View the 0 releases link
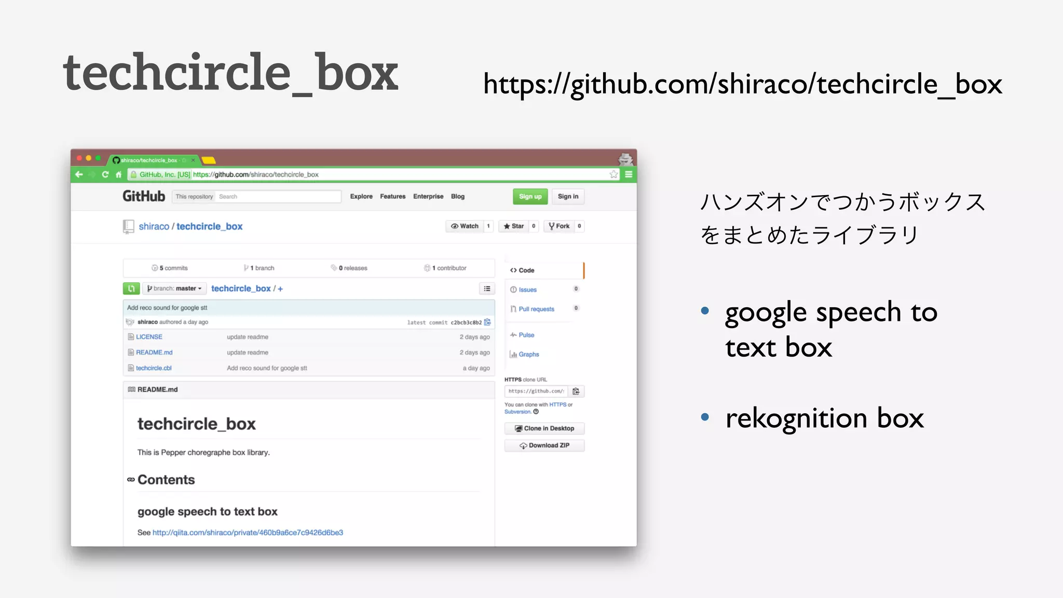Image resolution: width=1063 pixels, height=598 pixels. coord(349,268)
